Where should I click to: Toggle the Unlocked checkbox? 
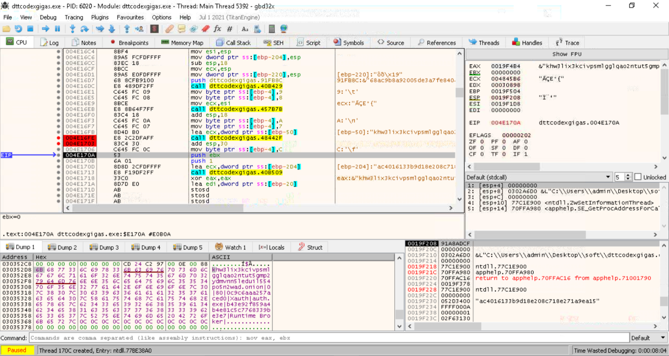(638, 177)
